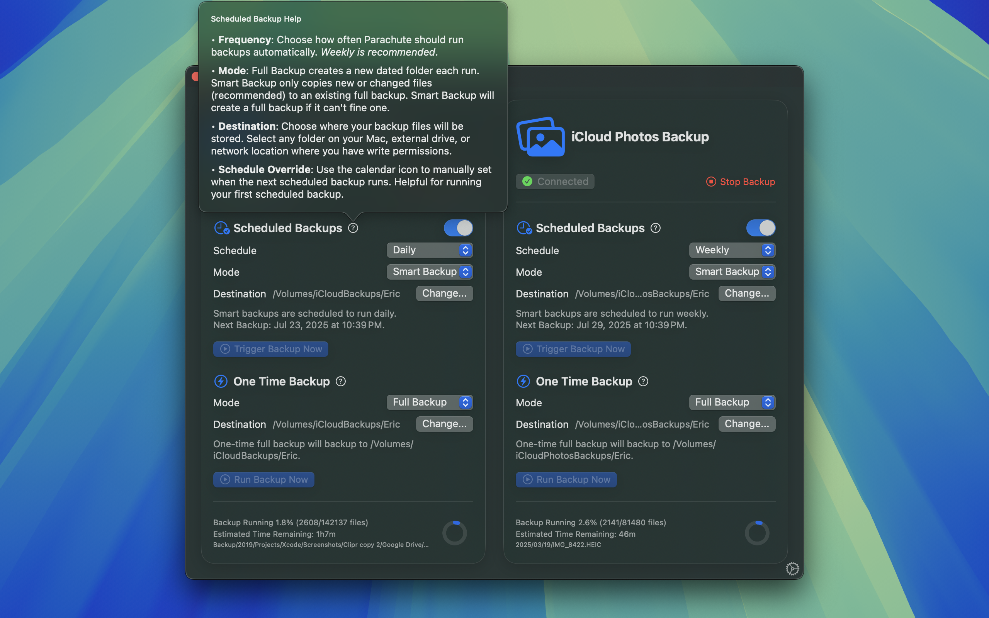989x618 pixels.
Task: Open help for iCloud Photos One Time Backup
Action: pos(643,381)
